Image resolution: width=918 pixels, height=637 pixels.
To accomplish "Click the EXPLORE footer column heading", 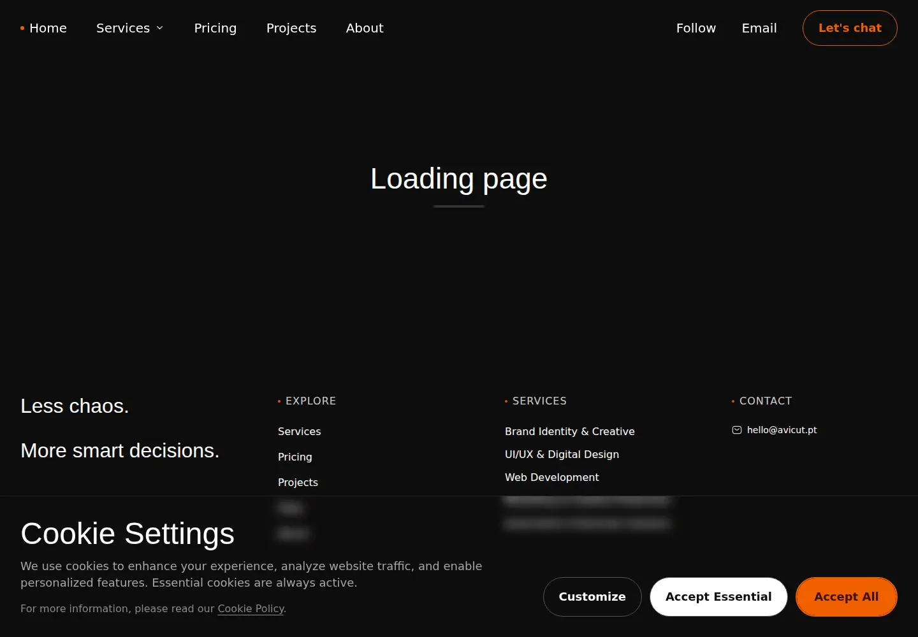I will [310, 401].
